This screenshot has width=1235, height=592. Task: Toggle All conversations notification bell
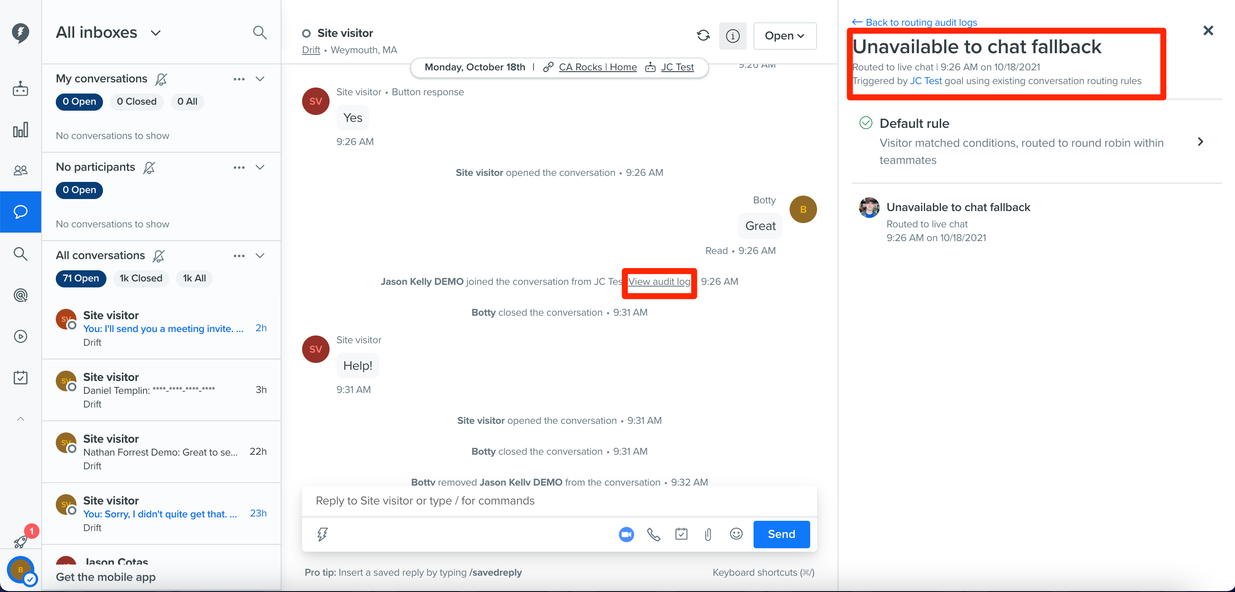click(x=159, y=256)
